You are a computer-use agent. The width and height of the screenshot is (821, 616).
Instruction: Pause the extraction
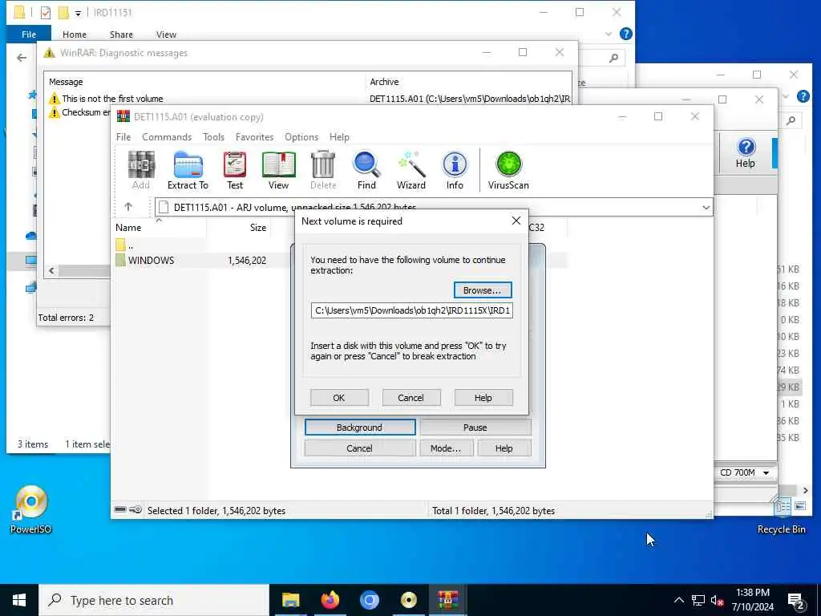click(x=475, y=428)
